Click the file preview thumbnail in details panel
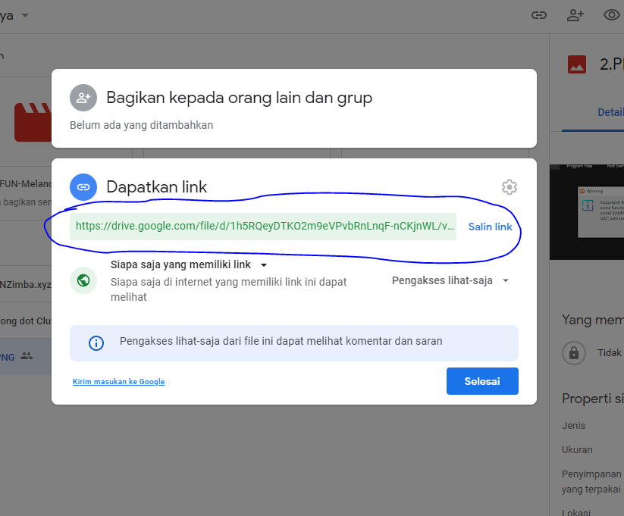 pyautogui.click(x=587, y=212)
